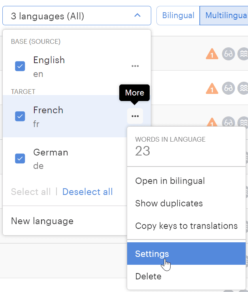This screenshot has height=292, width=248.
Task: Open Settings for the French language
Action: point(152,254)
